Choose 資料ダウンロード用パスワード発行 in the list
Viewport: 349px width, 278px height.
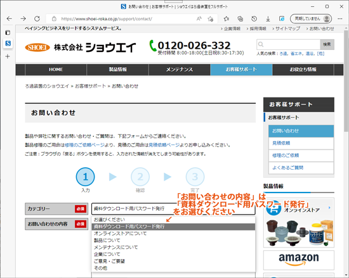click(173, 227)
